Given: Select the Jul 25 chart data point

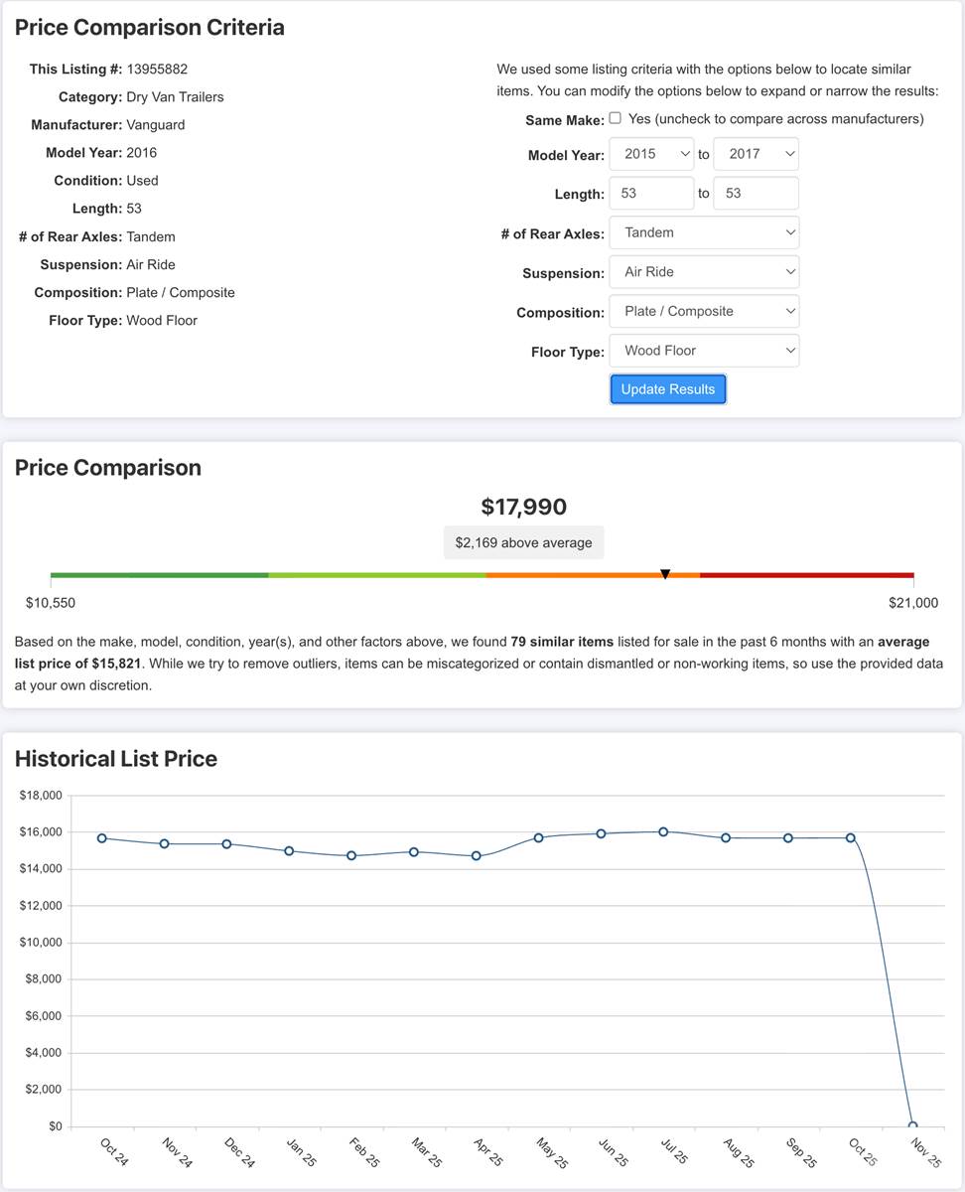Looking at the screenshot, I should point(663,832).
